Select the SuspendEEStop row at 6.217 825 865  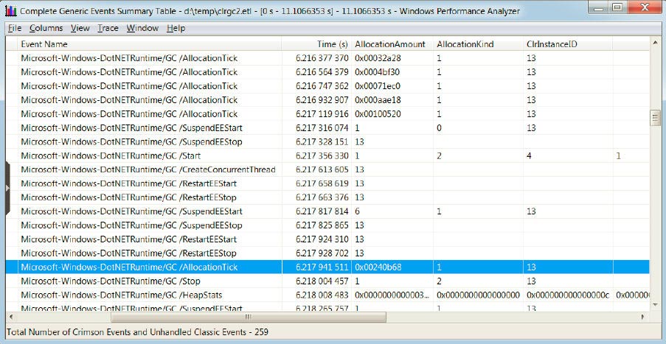pyautogui.click(x=327, y=225)
